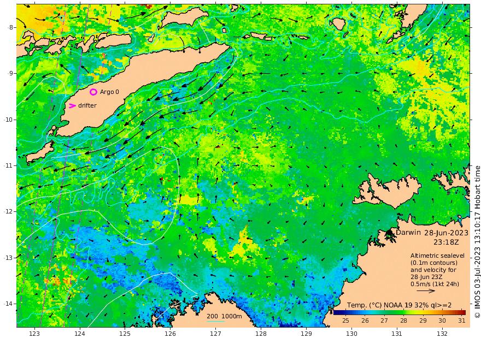The width and height of the screenshot is (481, 344).
Task: Click the IMOS copyright timestamp text
Action: pyautogui.click(x=477, y=242)
